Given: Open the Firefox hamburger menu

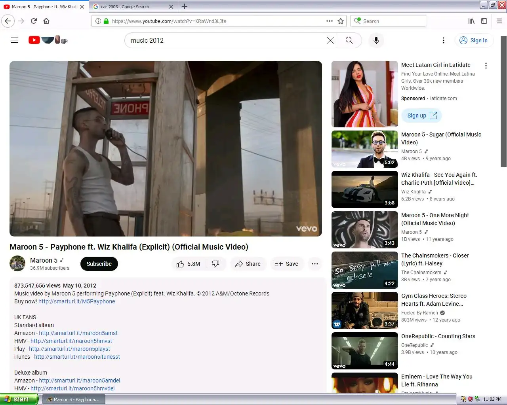Looking at the screenshot, I should pyautogui.click(x=499, y=21).
